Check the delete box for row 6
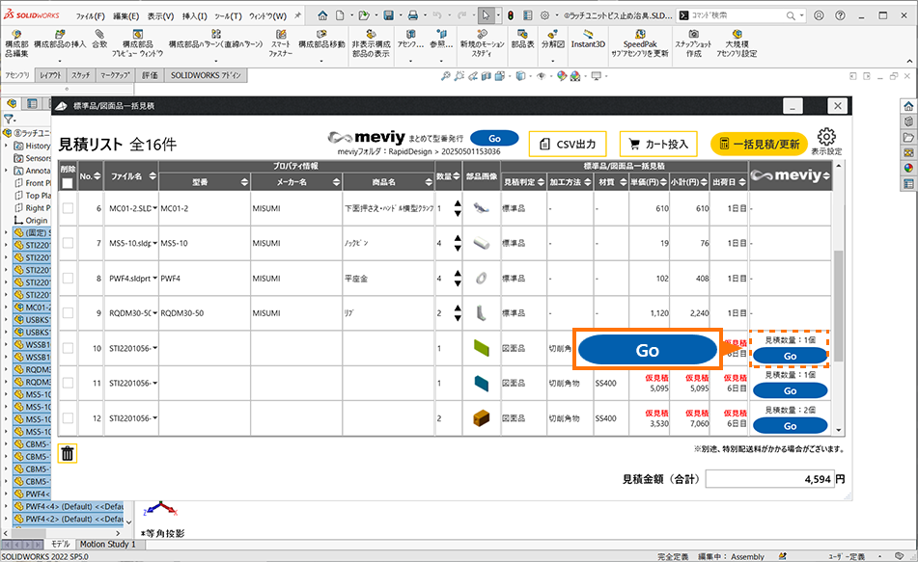Image resolution: width=918 pixels, height=562 pixels. 68,209
